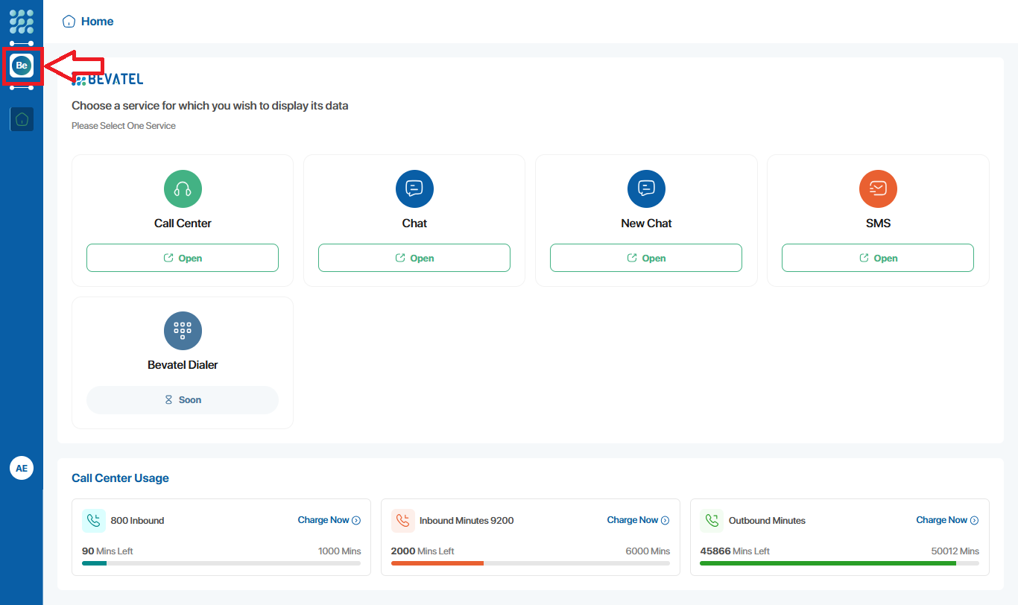Charge Now for Inbound Minutes 9200

point(638,520)
